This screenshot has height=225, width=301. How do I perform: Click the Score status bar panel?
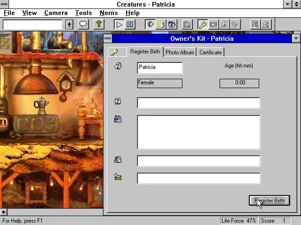275,220
